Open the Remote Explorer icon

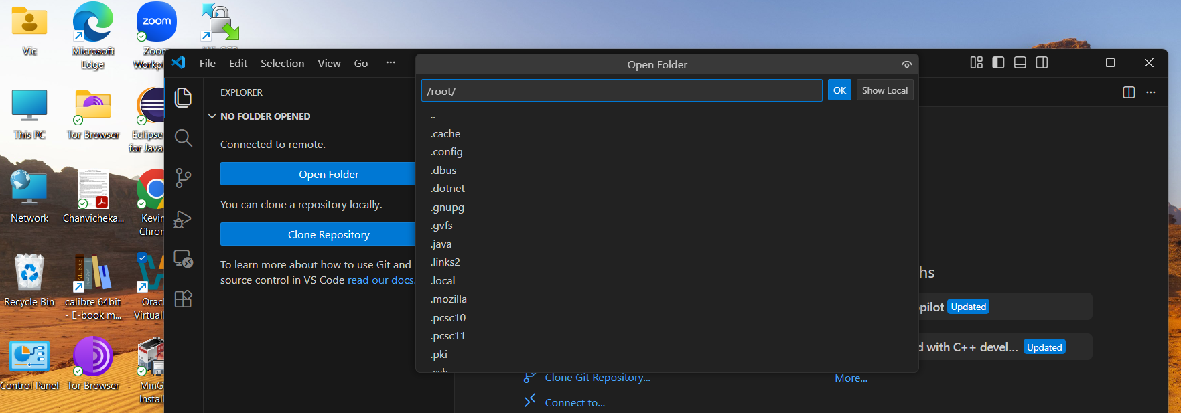(x=183, y=258)
